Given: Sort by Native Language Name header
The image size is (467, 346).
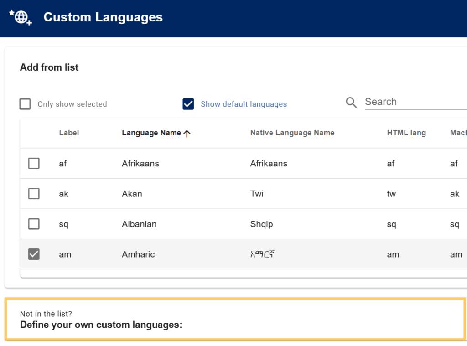Looking at the screenshot, I should pyautogui.click(x=292, y=133).
